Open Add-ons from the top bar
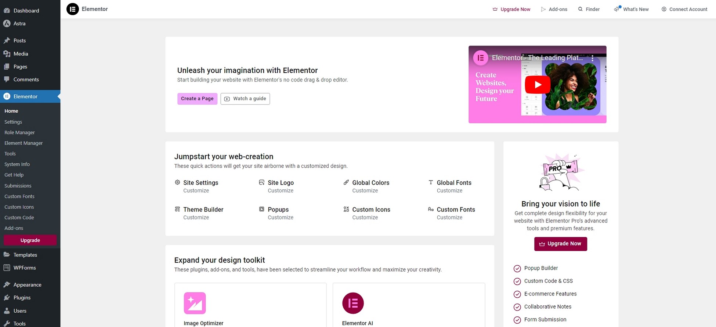This screenshot has width=716, height=327. click(554, 9)
